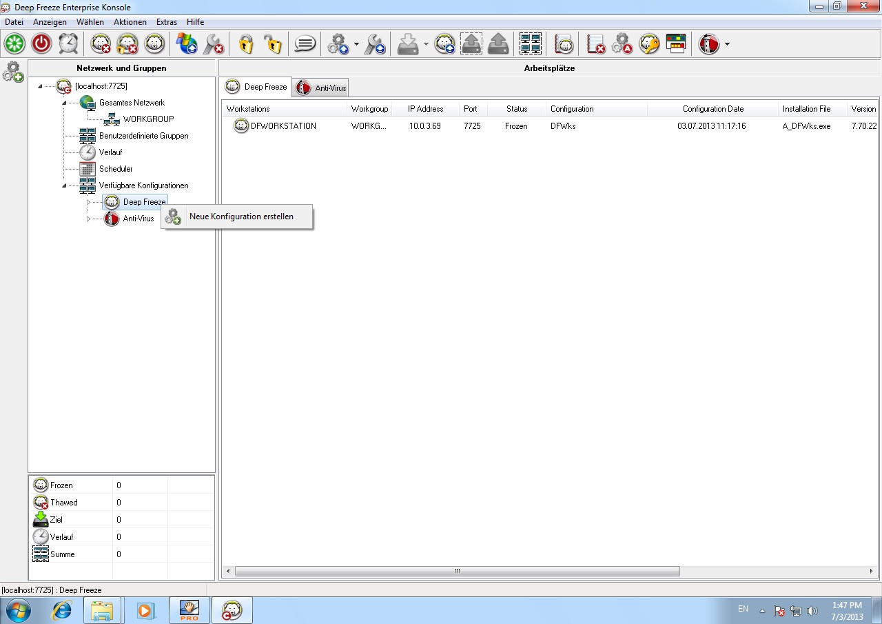Click the speech bubble send message icon

pos(305,44)
